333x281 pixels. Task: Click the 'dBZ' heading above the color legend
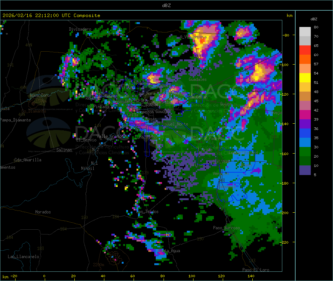coord(314,19)
